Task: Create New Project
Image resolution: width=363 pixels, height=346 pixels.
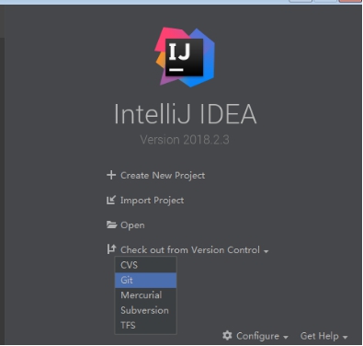Action: (163, 176)
